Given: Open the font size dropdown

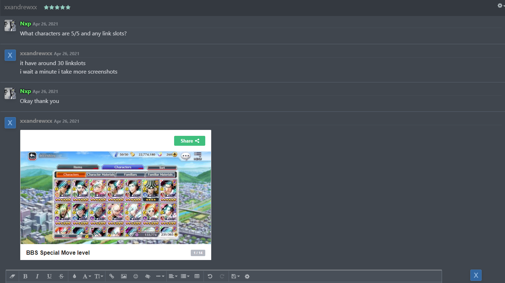Looking at the screenshot, I should [x=99, y=276].
